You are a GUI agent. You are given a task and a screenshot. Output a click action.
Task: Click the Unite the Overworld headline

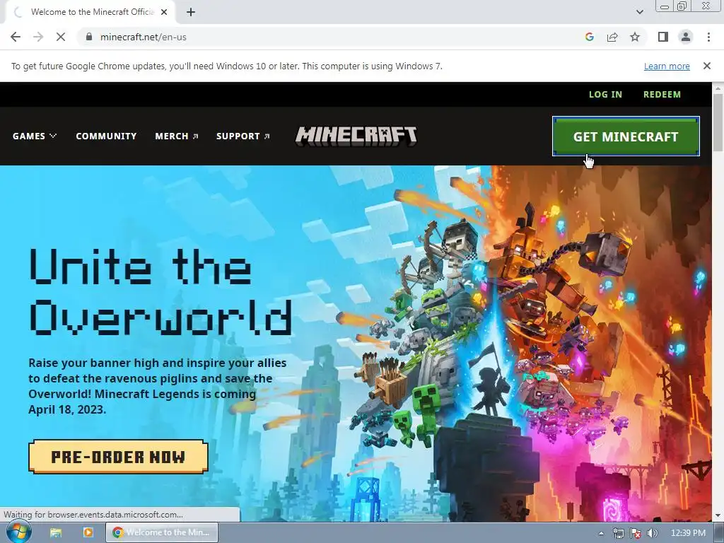click(x=160, y=291)
